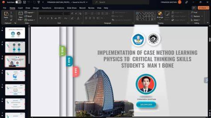Image resolution: width=211 pixels, height=118 pixels.
Task: Add a New Slide using its icon
Action: (x=21, y=14)
